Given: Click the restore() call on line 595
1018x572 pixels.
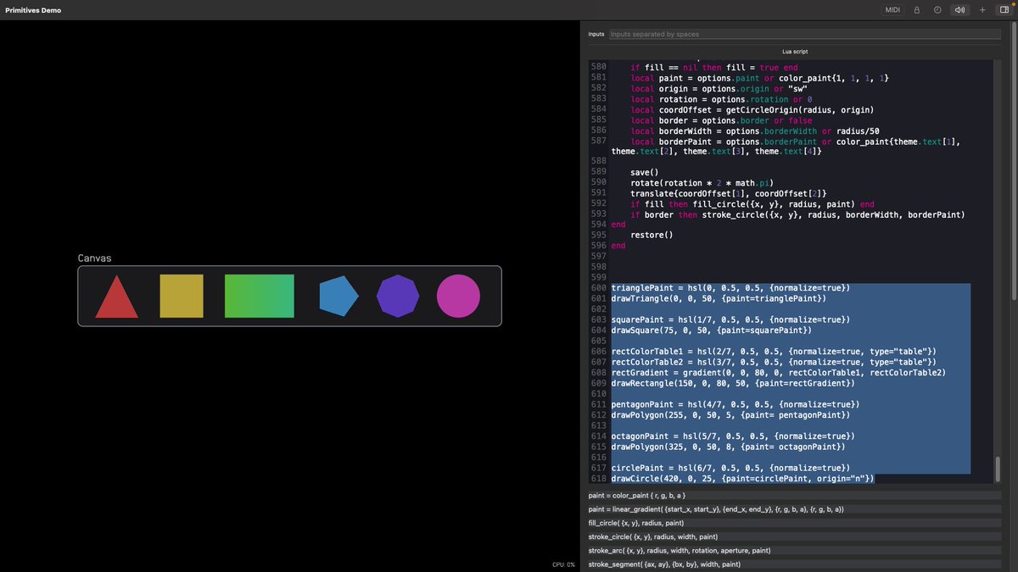Looking at the screenshot, I should [x=652, y=235].
